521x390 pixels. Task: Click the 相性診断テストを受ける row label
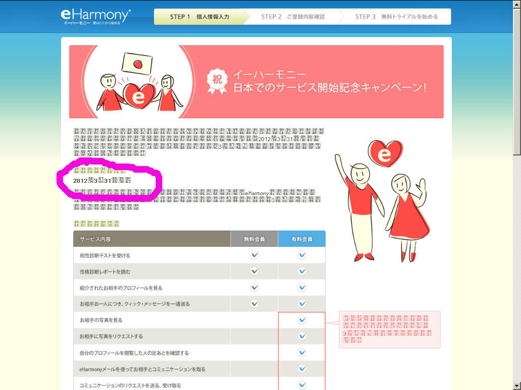pyautogui.click(x=105, y=255)
